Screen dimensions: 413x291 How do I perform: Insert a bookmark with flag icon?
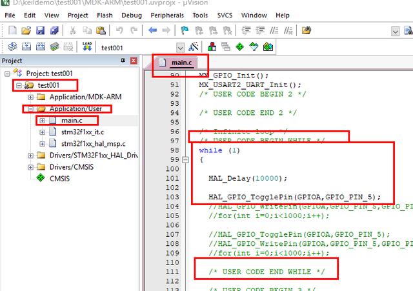(x=185, y=30)
